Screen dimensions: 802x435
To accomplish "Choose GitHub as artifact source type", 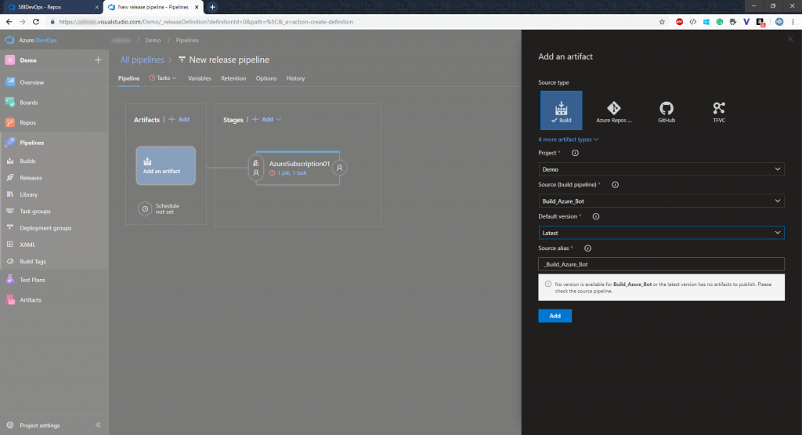I will click(x=667, y=111).
